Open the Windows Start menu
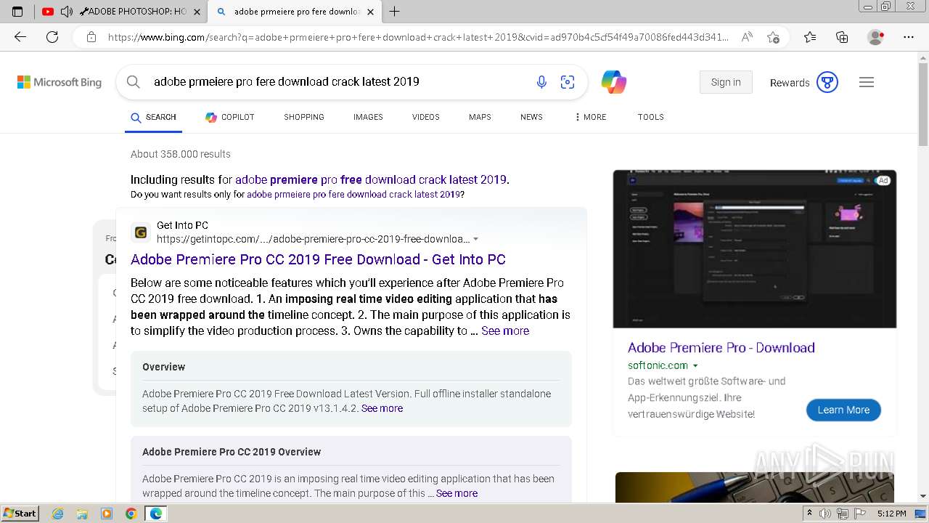This screenshot has height=523, width=929. coord(20,514)
